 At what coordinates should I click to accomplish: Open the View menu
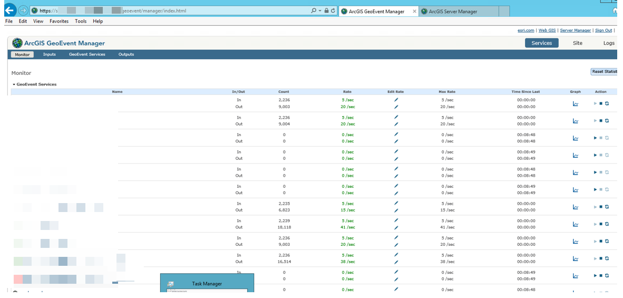[38, 22]
